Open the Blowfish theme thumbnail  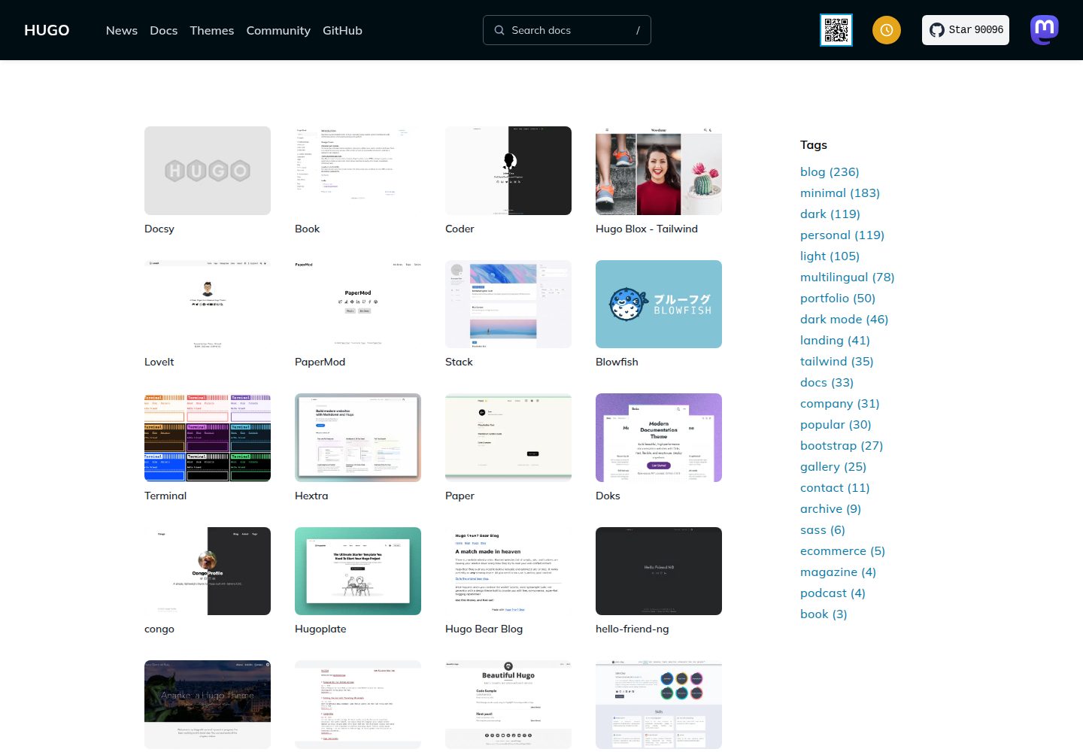tap(659, 304)
